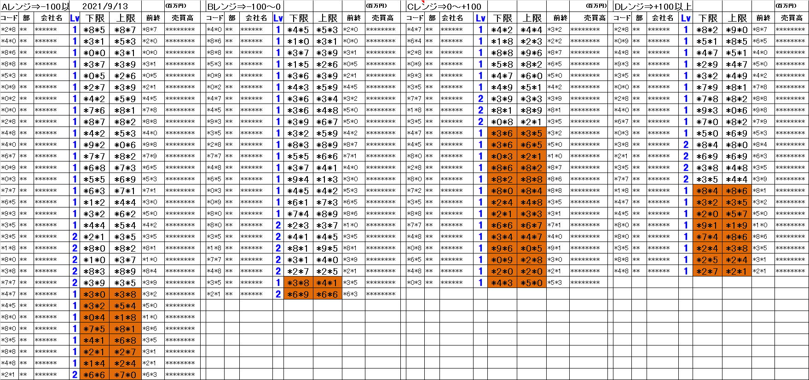Select 会社名 header in B range table
This screenshot has height=380, width=809.
256,18
